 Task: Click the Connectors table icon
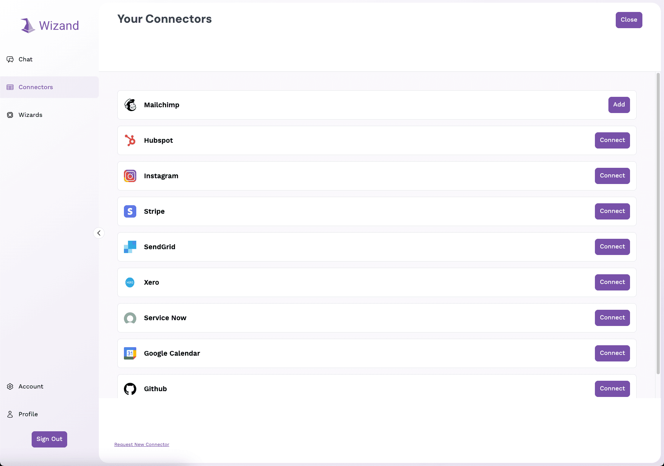pos(10,87)
